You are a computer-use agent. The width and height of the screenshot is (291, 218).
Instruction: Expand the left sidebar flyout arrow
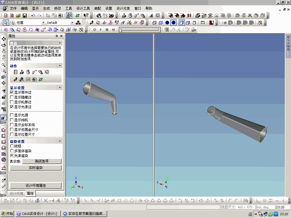(5, 123)
